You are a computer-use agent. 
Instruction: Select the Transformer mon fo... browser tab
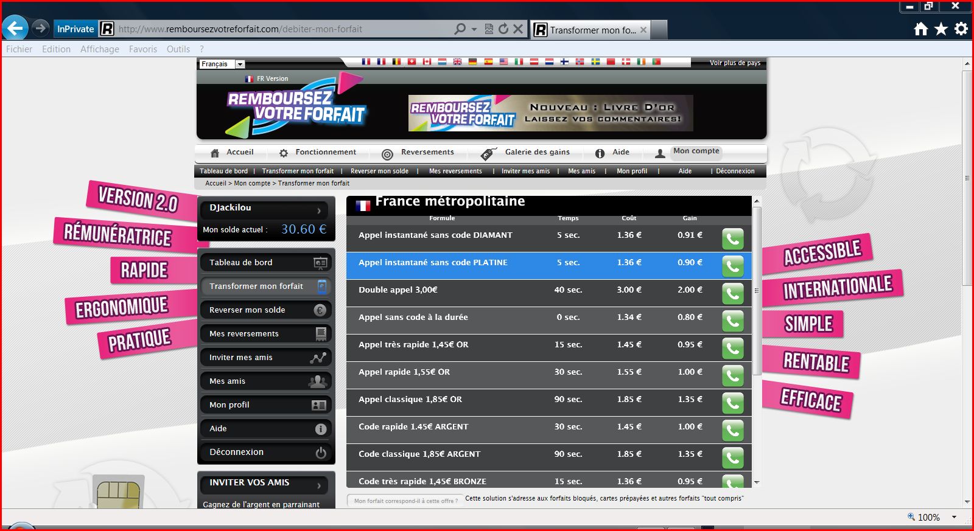tap(590, 30)
